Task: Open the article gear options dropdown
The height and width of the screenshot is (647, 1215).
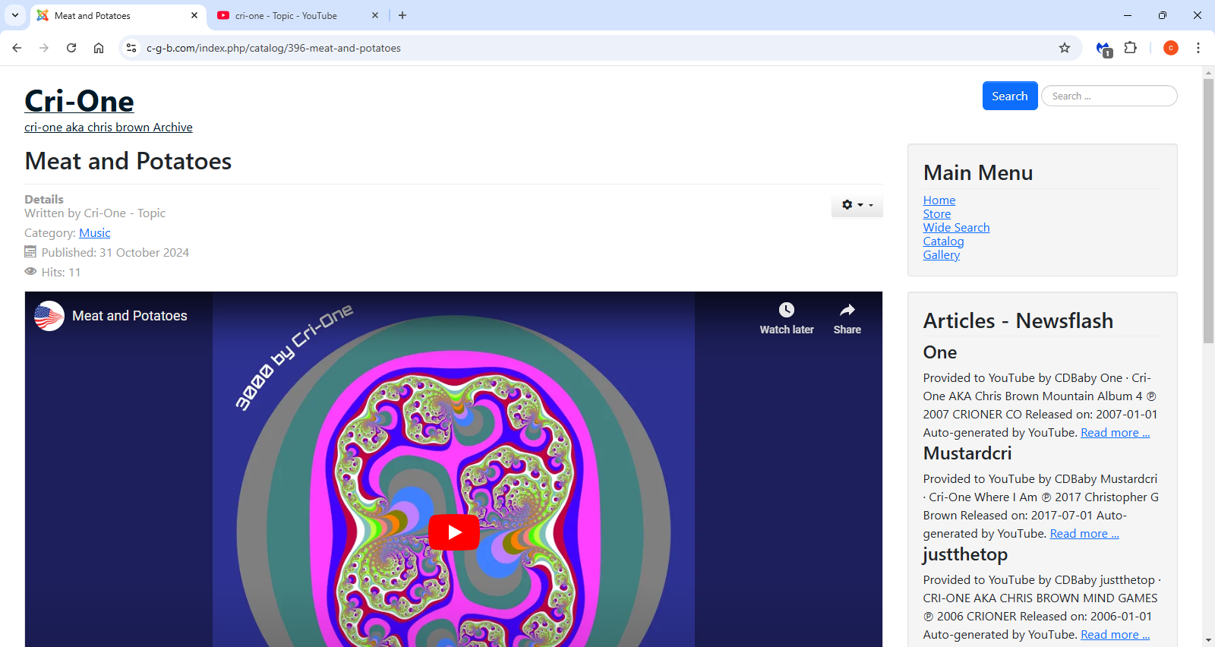Action: pyautogui.click(x=857, y=204)
